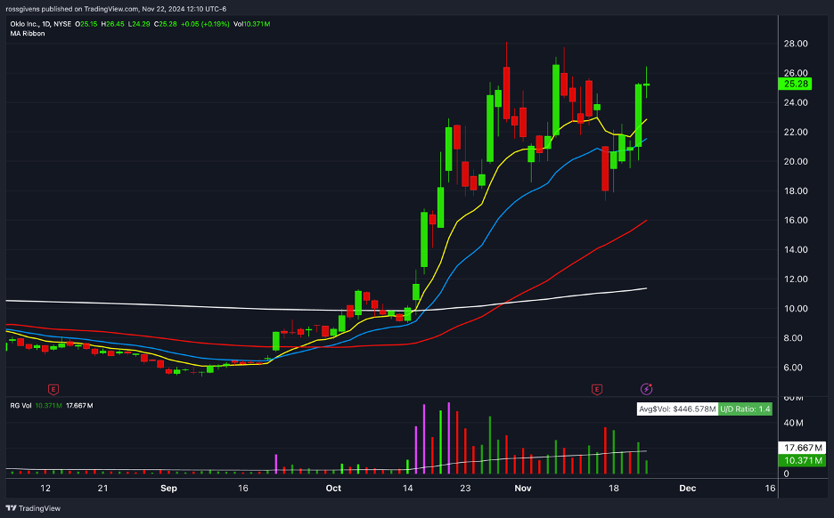Click the MA Ribbon indicator label
Screen dimensions: 834x518
[28, 34]
